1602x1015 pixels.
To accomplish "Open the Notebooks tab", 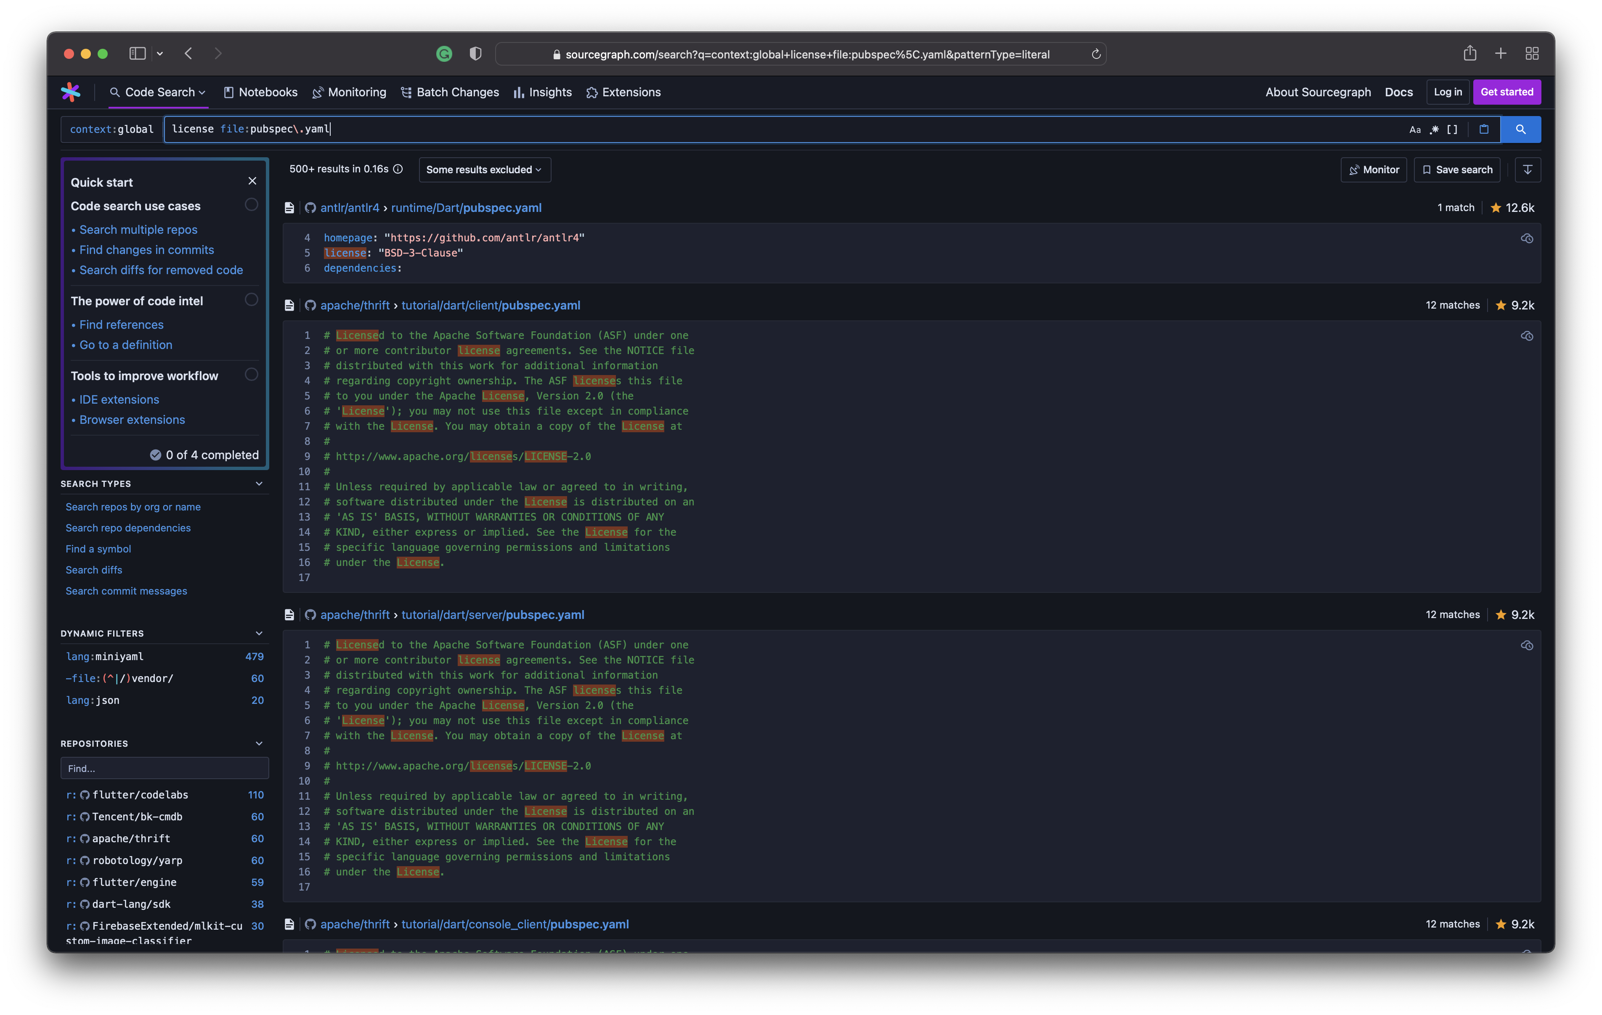I will pyautogui.click(x=261, y=93).
